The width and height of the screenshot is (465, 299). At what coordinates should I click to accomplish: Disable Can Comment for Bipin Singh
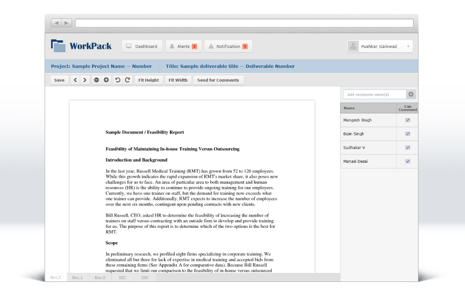pos(407,134)
